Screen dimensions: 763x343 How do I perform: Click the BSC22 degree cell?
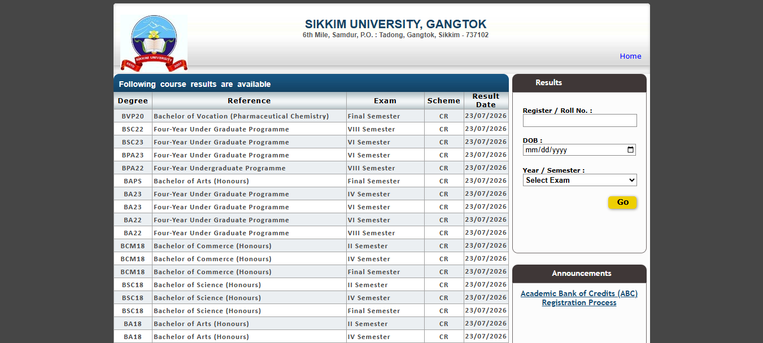(133, 129)
